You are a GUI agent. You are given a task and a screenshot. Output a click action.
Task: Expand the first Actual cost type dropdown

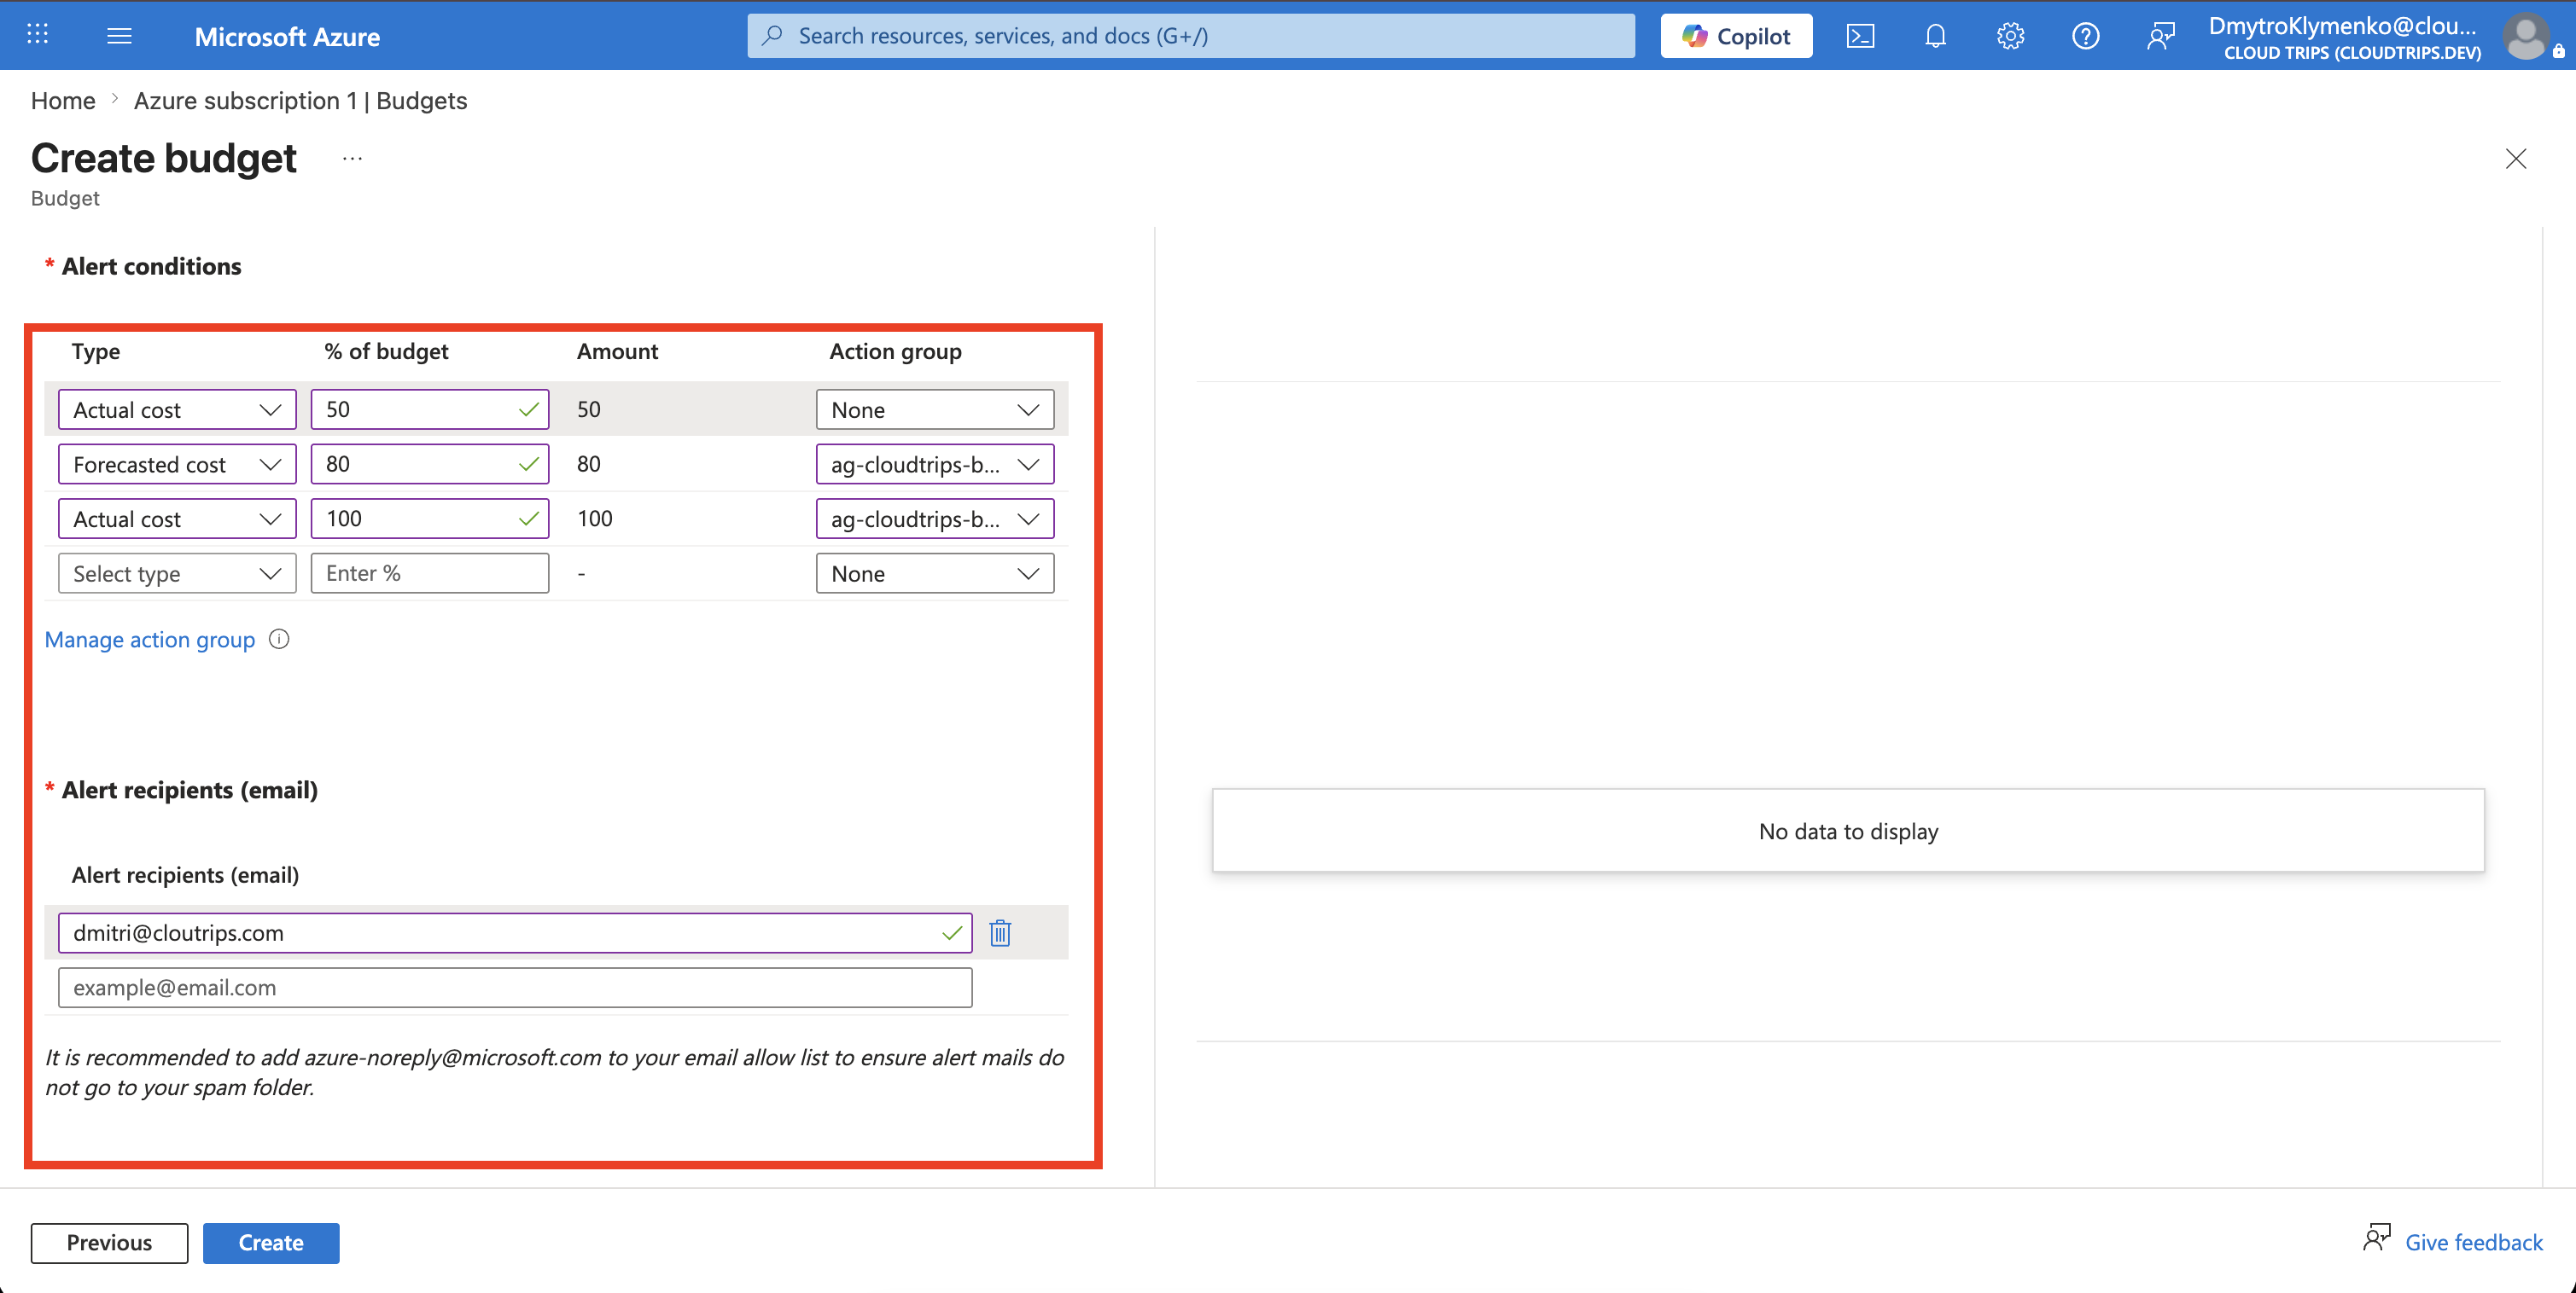pyautogui.click(x=177, y=409)
